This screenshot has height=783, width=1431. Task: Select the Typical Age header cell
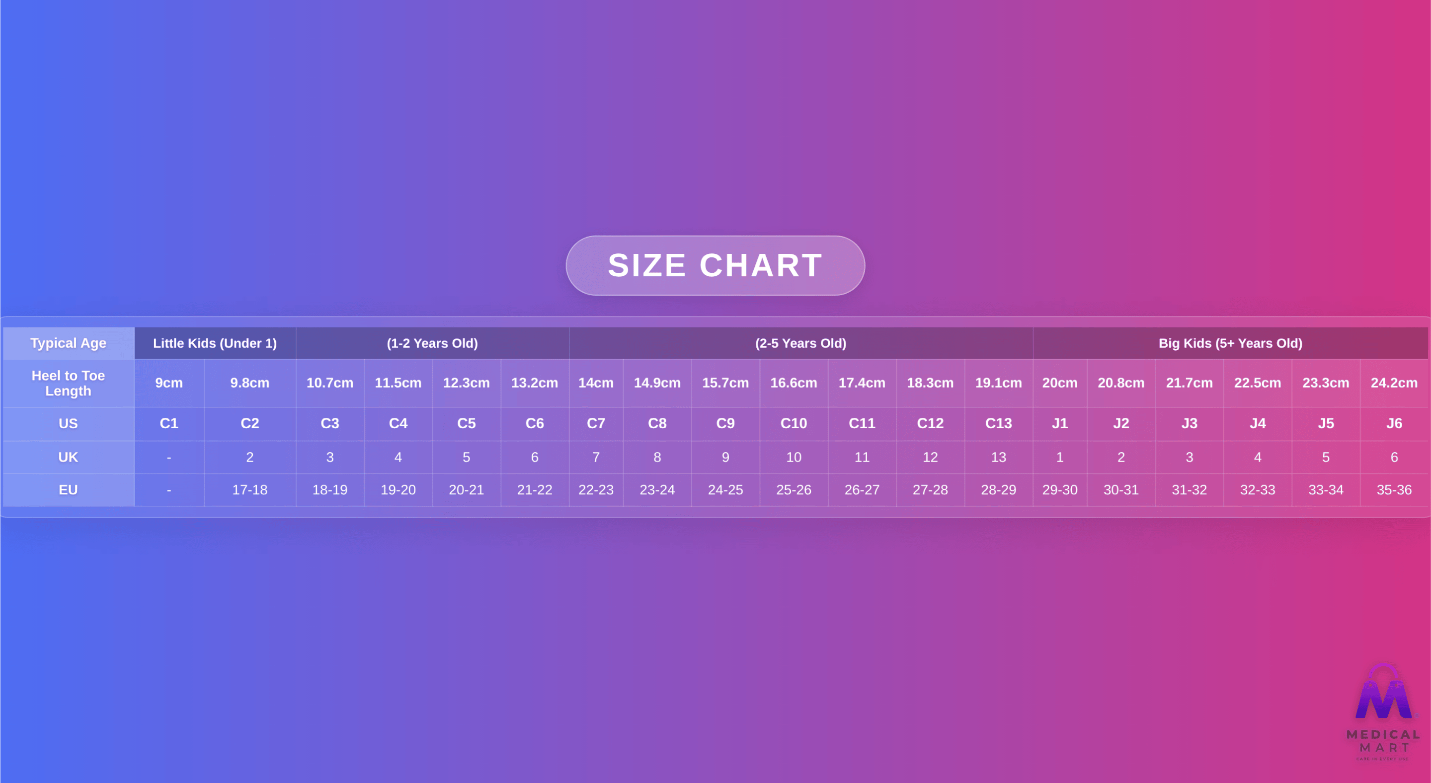[x=69, y=343]
